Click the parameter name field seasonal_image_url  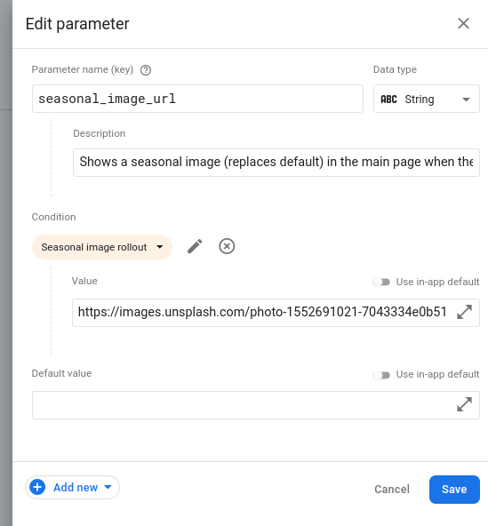(x=197, y=99)
